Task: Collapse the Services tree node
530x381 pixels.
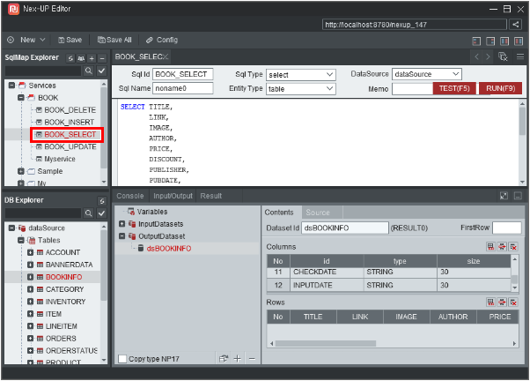Action: click(x=11, y=86)
